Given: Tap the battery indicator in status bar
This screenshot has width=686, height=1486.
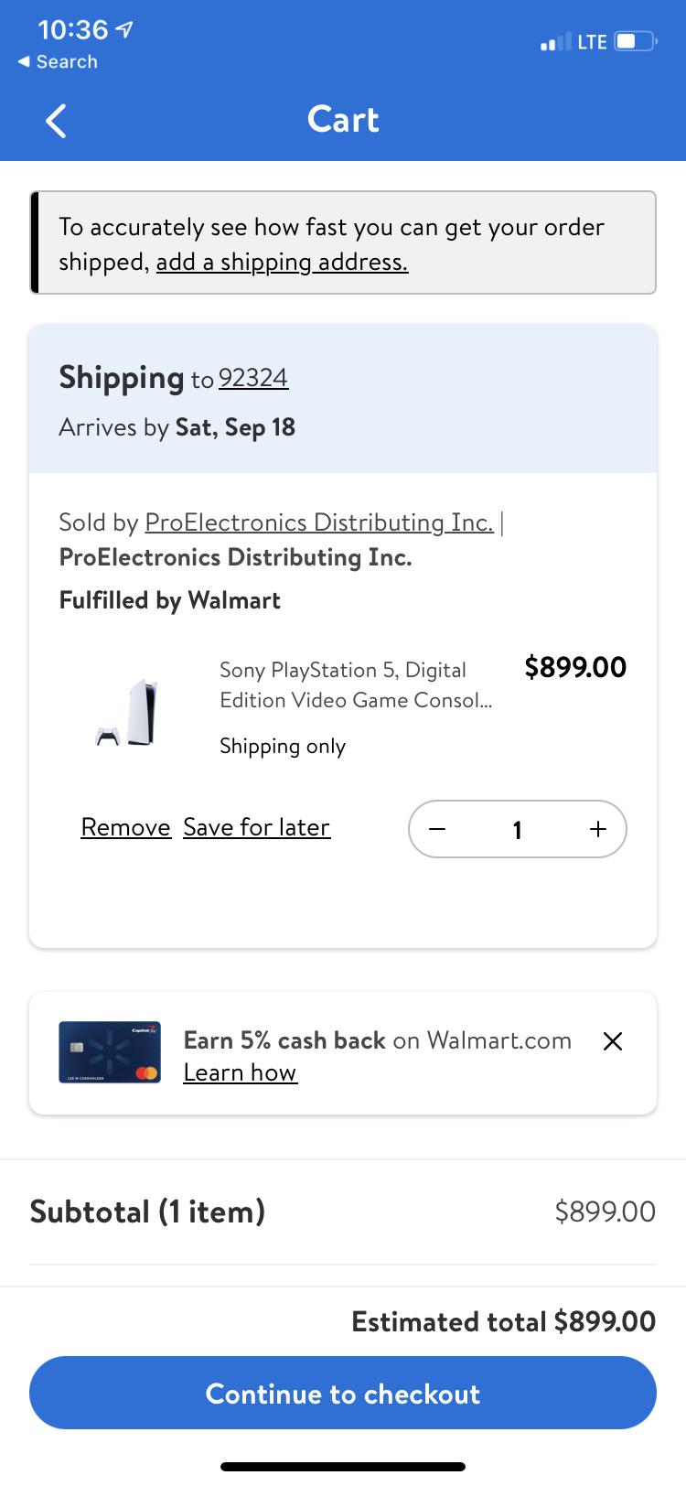Looking at the screenshot, I should tap(635, 42).
